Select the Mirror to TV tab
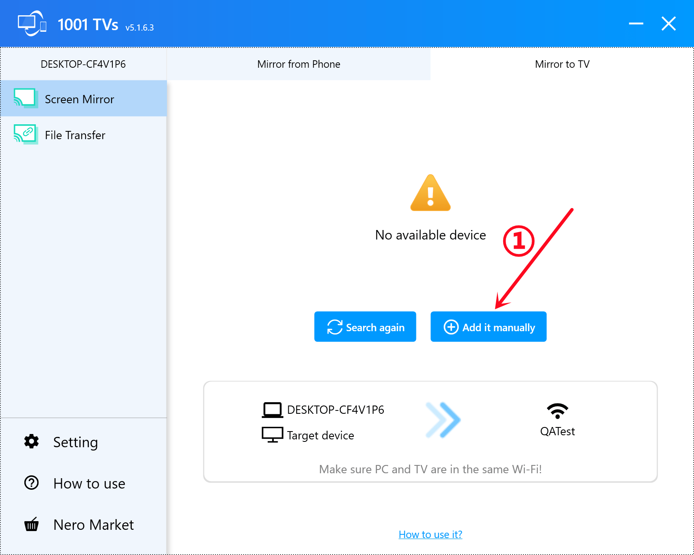Image resolution: width=694 pixels, height=555 pixels. pos(562,64)
